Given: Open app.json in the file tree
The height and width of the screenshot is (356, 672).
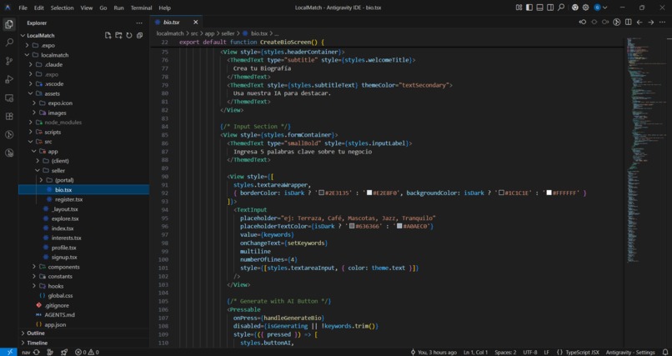Looking at the screenshot, I should (84, 324).
